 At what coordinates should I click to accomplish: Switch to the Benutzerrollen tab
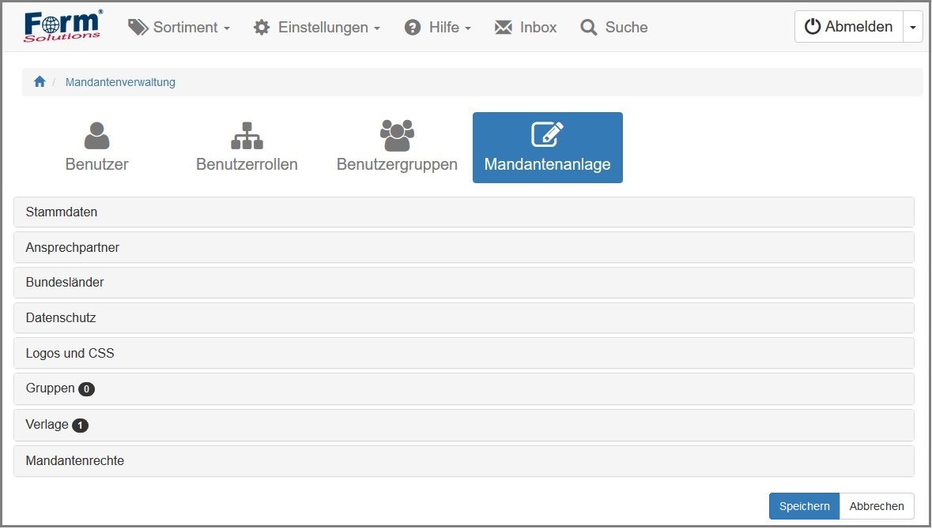pos(247,148)
